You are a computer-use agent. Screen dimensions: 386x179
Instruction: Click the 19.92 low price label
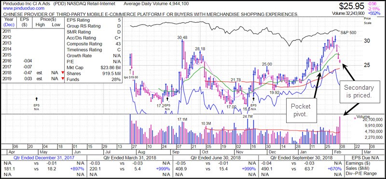point(274,93)
